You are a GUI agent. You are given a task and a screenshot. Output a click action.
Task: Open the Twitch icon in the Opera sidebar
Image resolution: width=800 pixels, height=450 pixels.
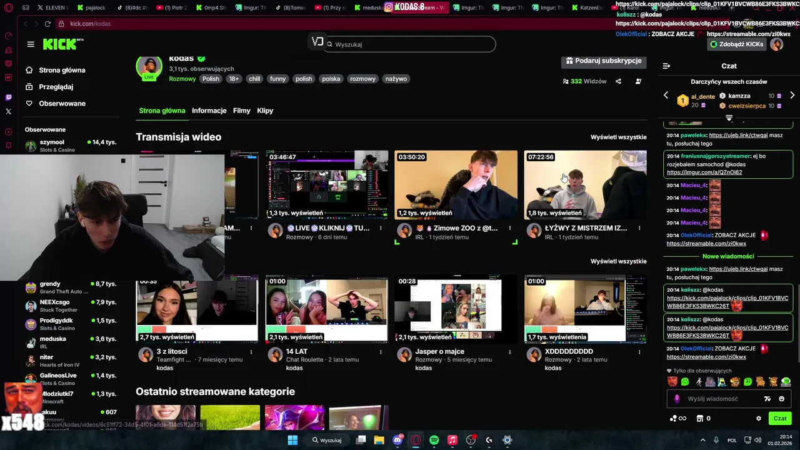[8, 97]
